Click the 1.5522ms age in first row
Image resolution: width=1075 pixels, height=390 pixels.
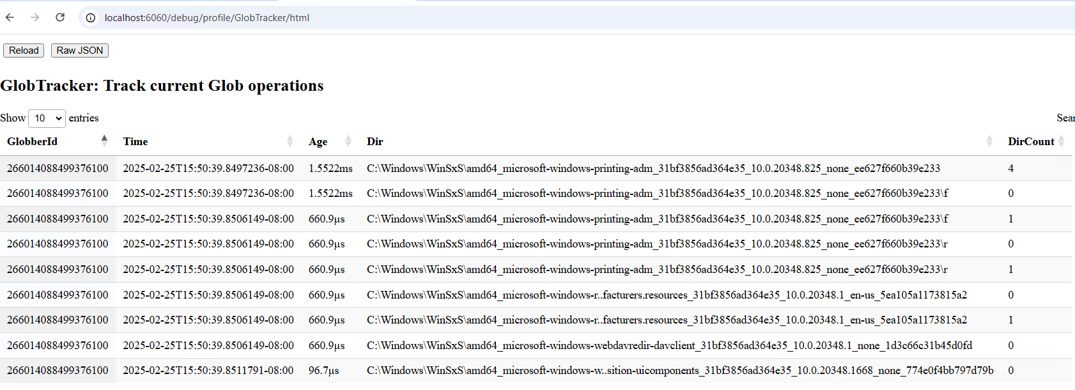[x=330, y=168]
